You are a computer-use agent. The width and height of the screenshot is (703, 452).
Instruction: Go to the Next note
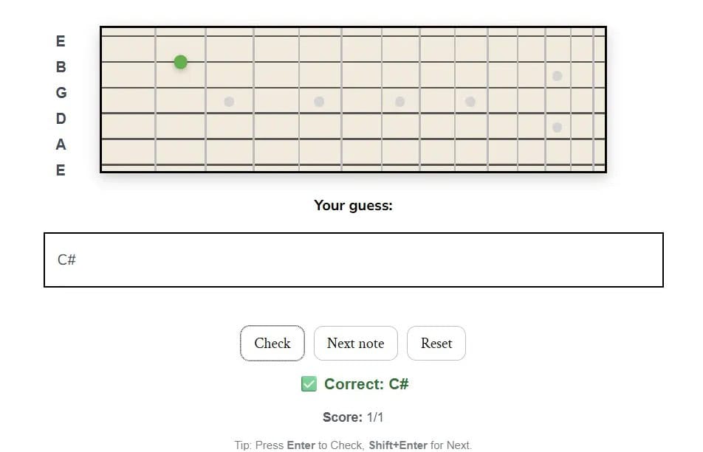(355, 344)
